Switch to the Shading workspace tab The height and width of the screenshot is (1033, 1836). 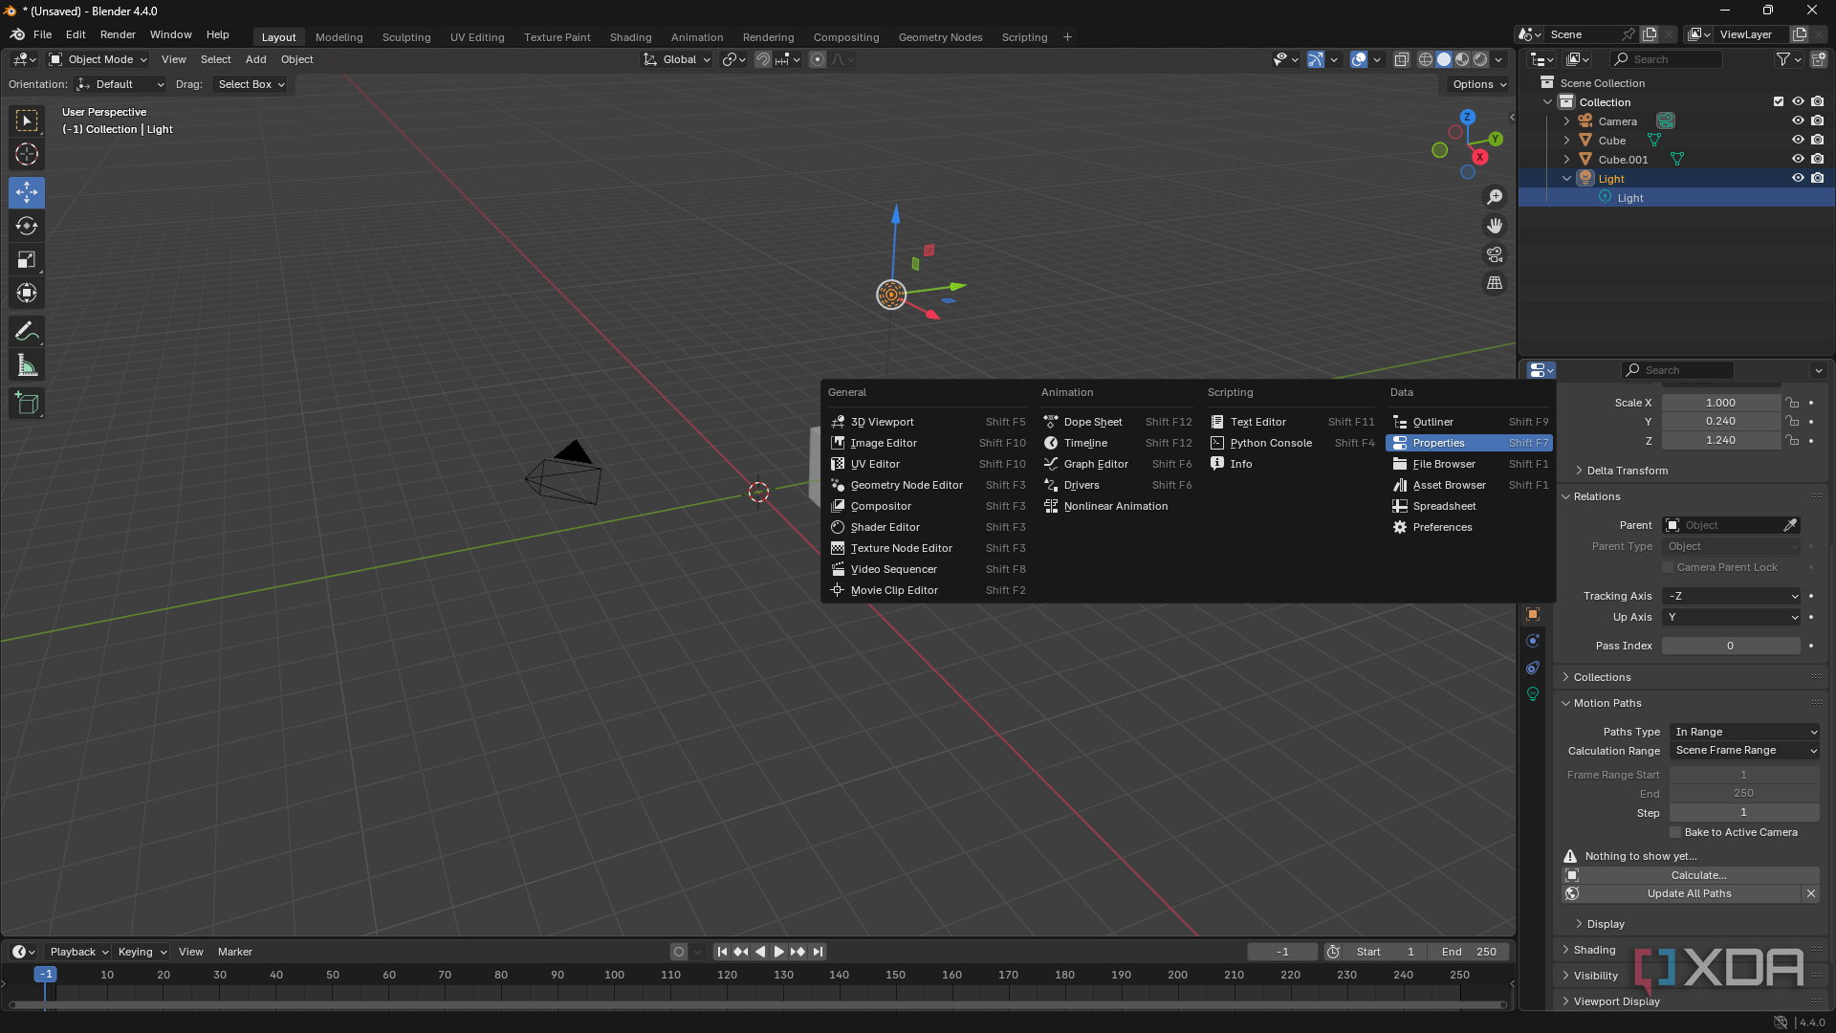point(630,37)
